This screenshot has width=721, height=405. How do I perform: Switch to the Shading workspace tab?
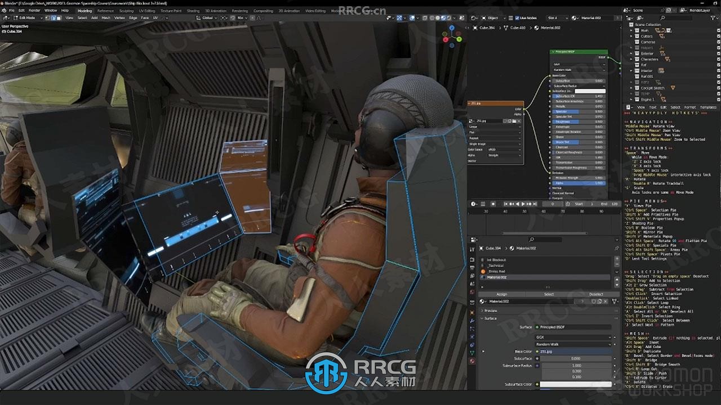coord(193,10)
